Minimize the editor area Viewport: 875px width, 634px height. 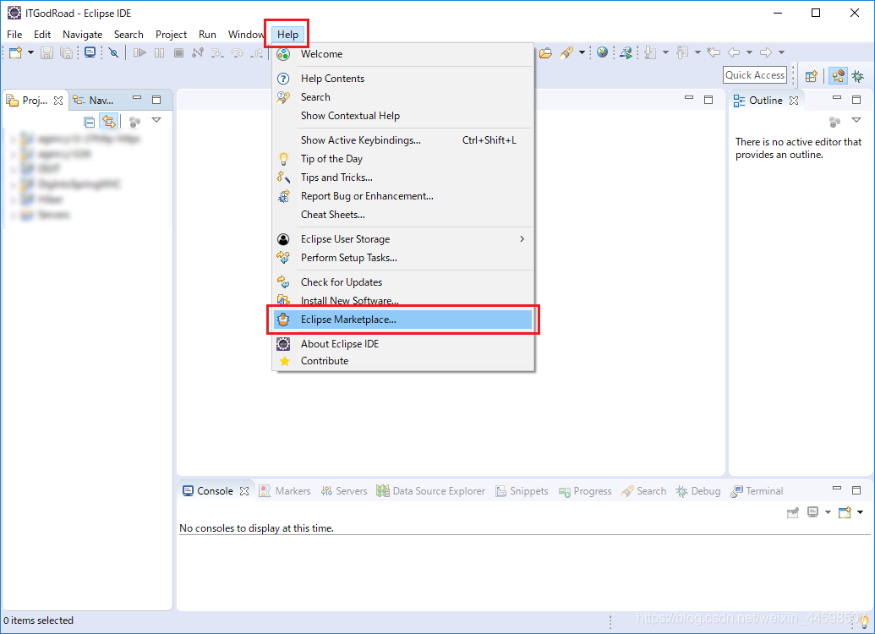689,98
